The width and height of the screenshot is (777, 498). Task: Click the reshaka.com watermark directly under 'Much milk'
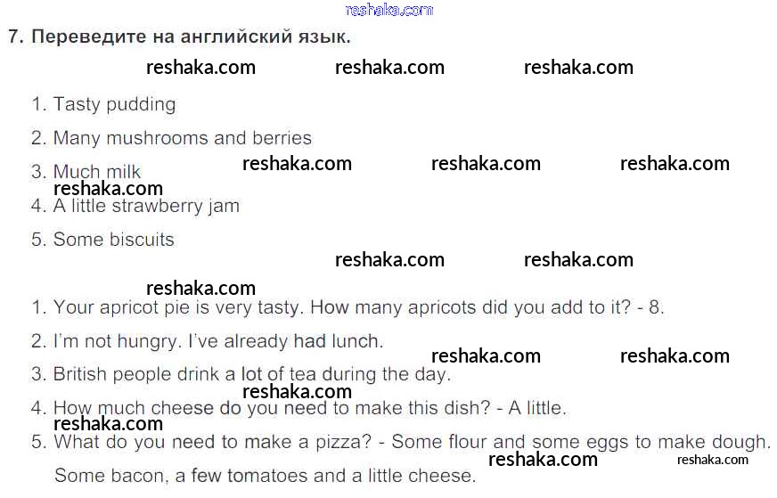point(108,189)
